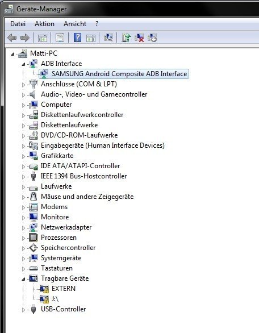Image resolution: width=259 pixels, height=333 pixels.
Task: Click show/hide console tree toolbar icon
Action: pyautogui.click(x=43, y=38)
